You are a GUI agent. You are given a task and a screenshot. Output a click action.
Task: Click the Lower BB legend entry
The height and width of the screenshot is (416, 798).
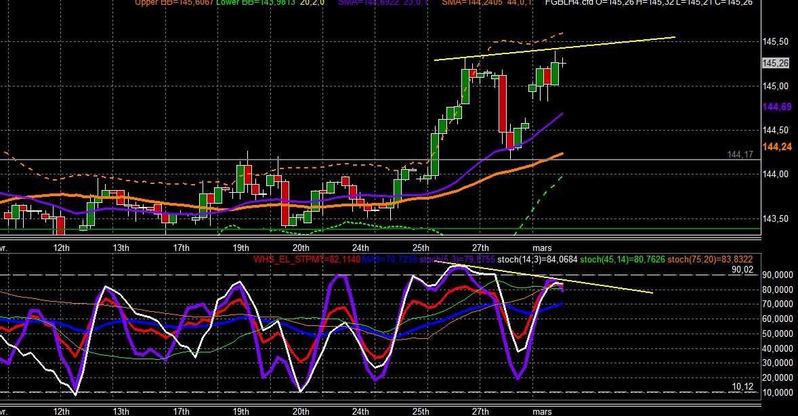coord(270,3)
